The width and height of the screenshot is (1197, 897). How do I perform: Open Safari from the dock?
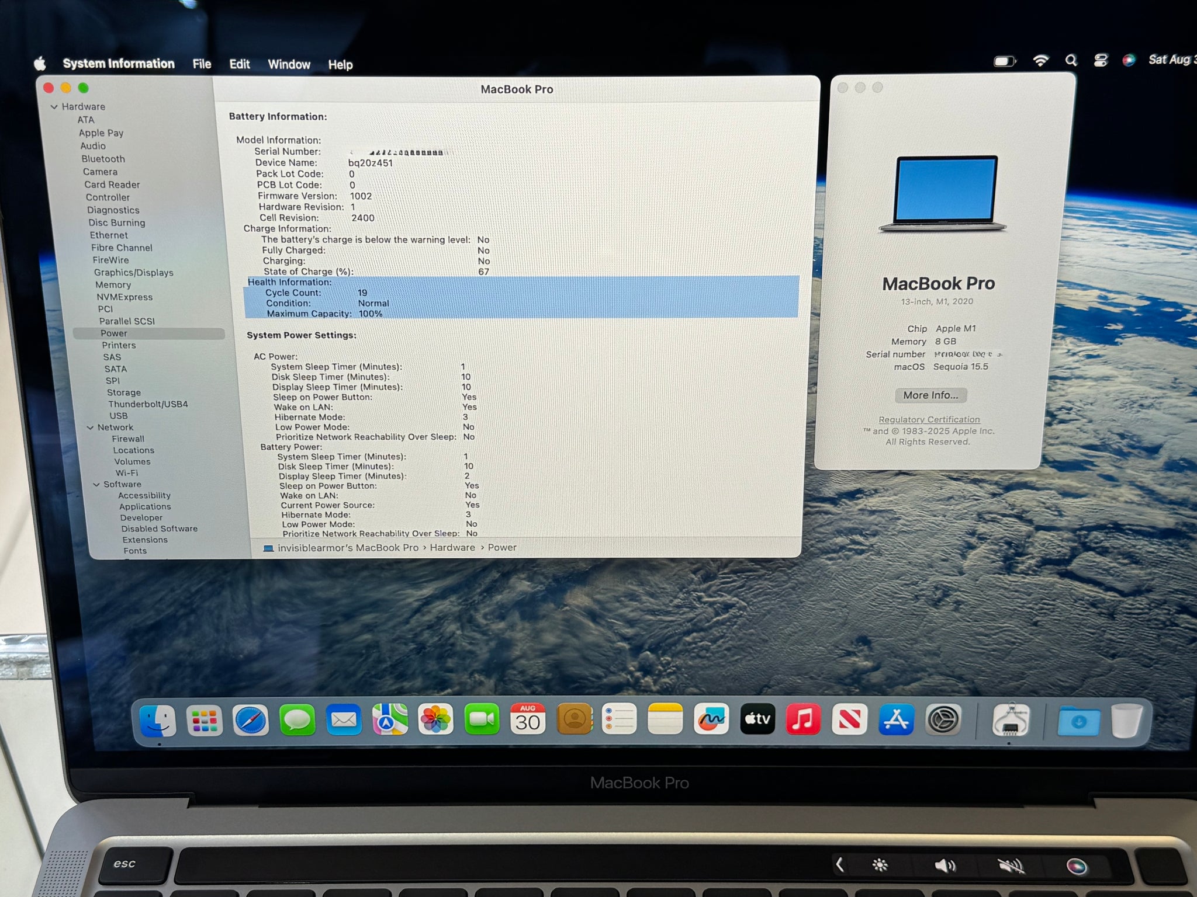click(251, 721)
